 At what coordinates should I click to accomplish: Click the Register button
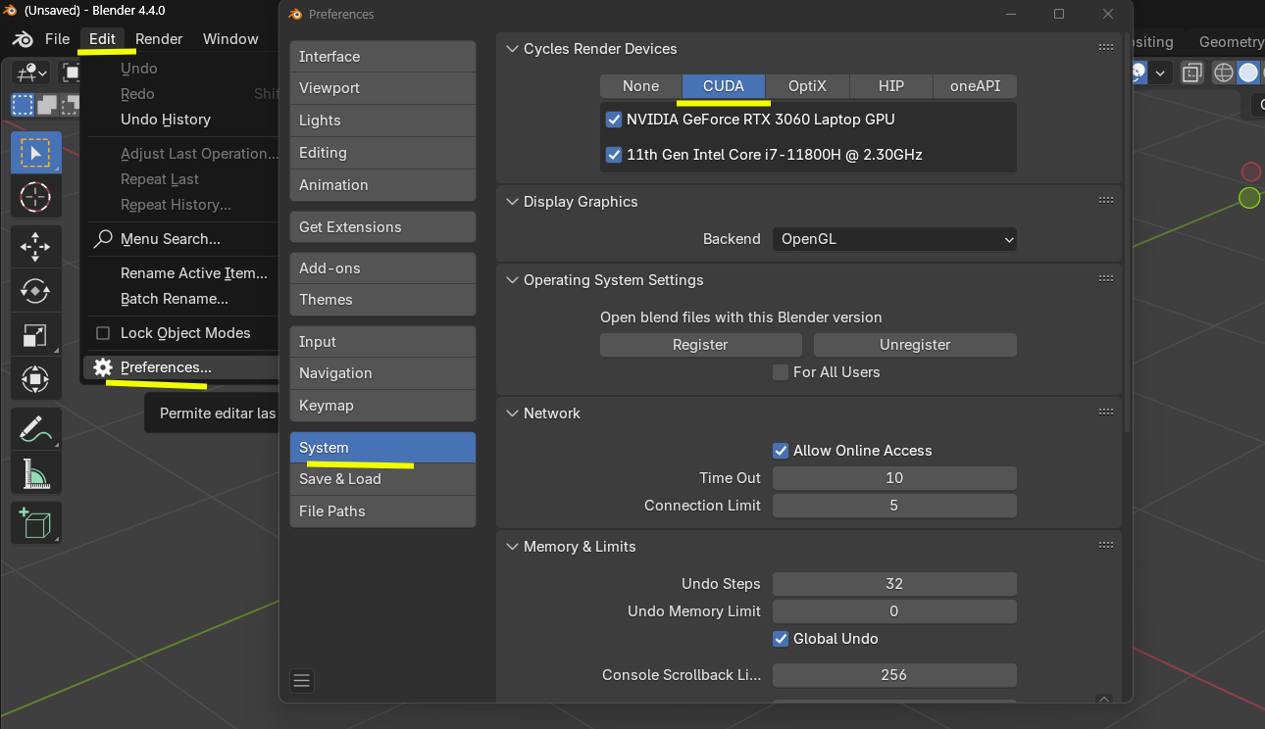[x=700, y=345]
